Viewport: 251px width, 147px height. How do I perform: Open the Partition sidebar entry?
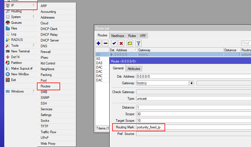click(16, 63)
